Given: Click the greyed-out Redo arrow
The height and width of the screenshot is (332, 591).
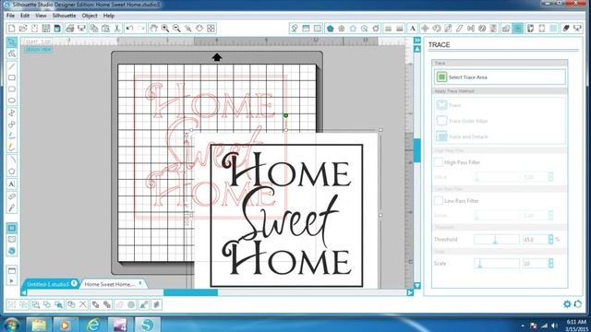Looking at the screenshot, I should (x=141, y=29).
